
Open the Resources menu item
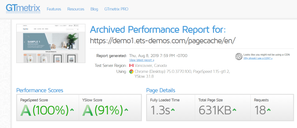coord(76,9)
